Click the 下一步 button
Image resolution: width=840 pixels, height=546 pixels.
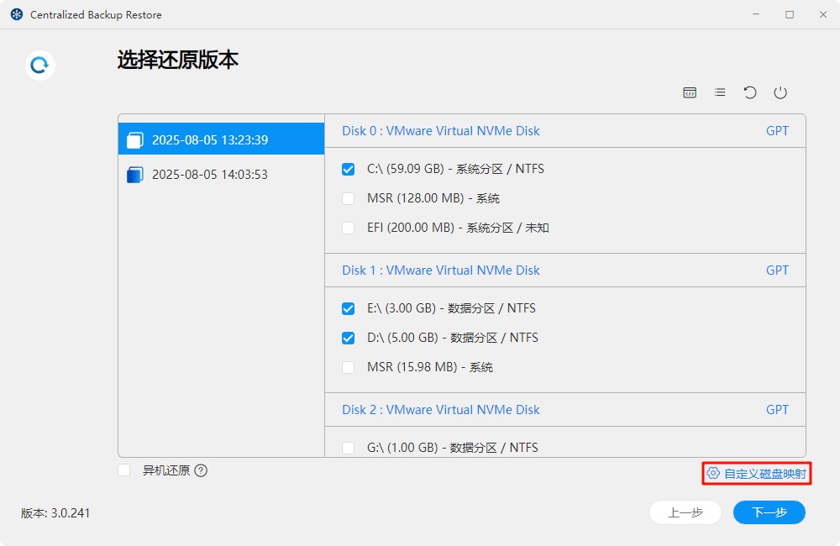[769, 512]
